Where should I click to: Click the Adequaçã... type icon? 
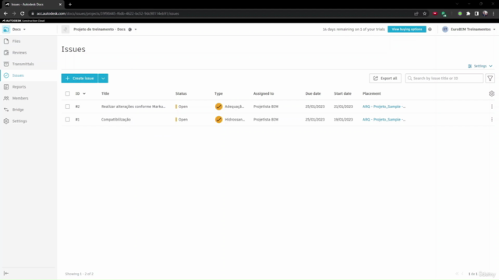(x=218, y=107)
